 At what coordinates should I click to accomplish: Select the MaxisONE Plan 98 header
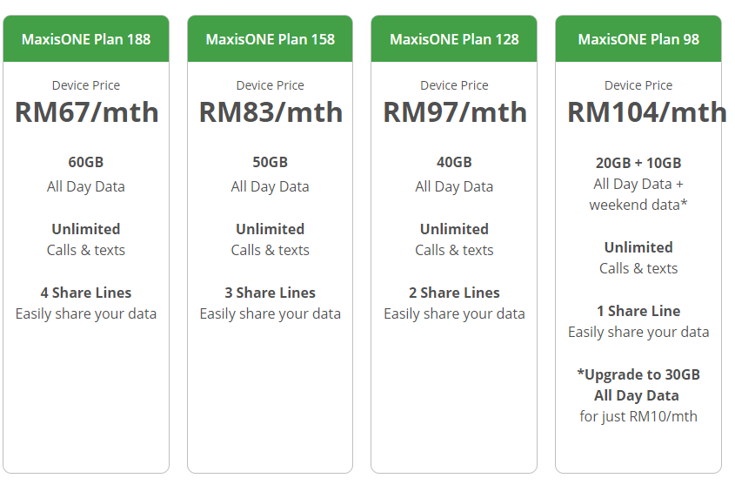pos(638,39)
